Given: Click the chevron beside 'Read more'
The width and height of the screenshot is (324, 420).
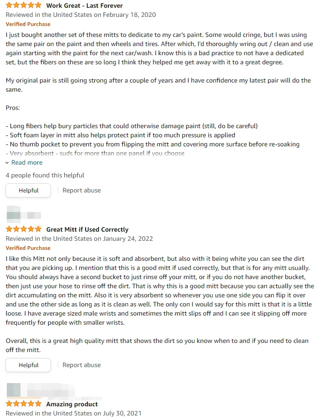Looking at the screenshot, I should 7,163.
